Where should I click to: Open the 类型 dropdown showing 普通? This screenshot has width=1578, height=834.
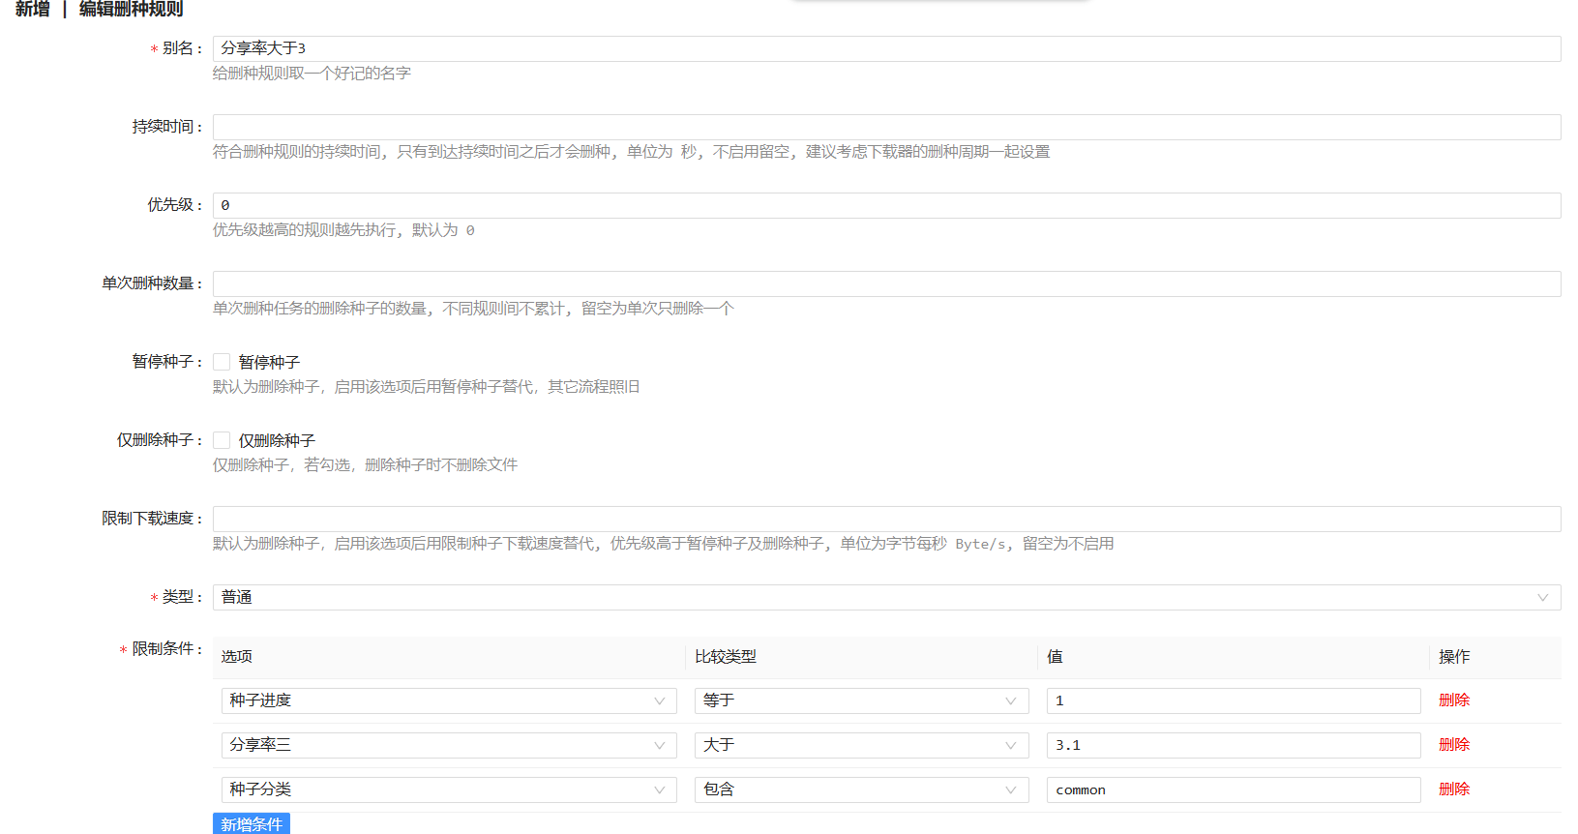(x=885, y=597)
